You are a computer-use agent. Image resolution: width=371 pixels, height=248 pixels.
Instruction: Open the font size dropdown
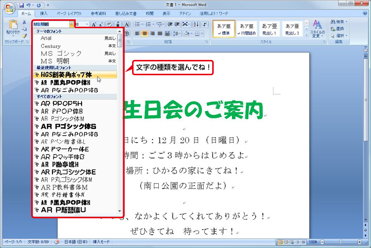(x=87, y=24)
